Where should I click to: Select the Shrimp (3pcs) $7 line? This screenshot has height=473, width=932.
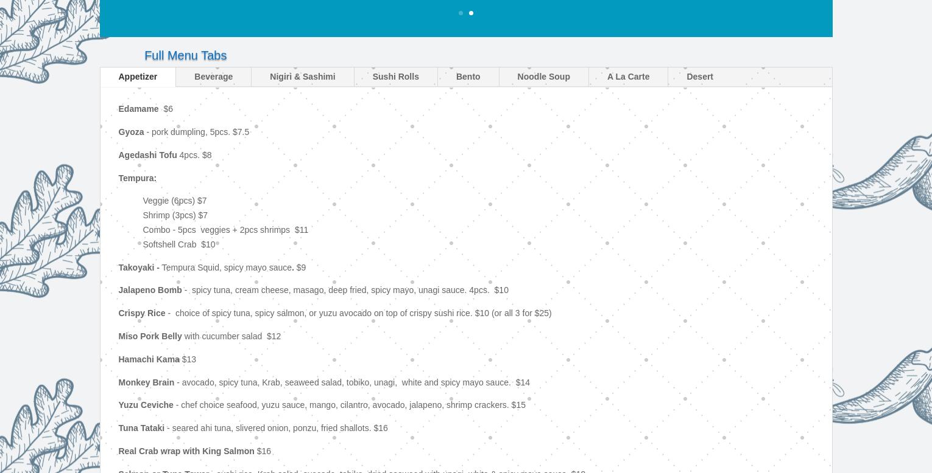(175, 215)
